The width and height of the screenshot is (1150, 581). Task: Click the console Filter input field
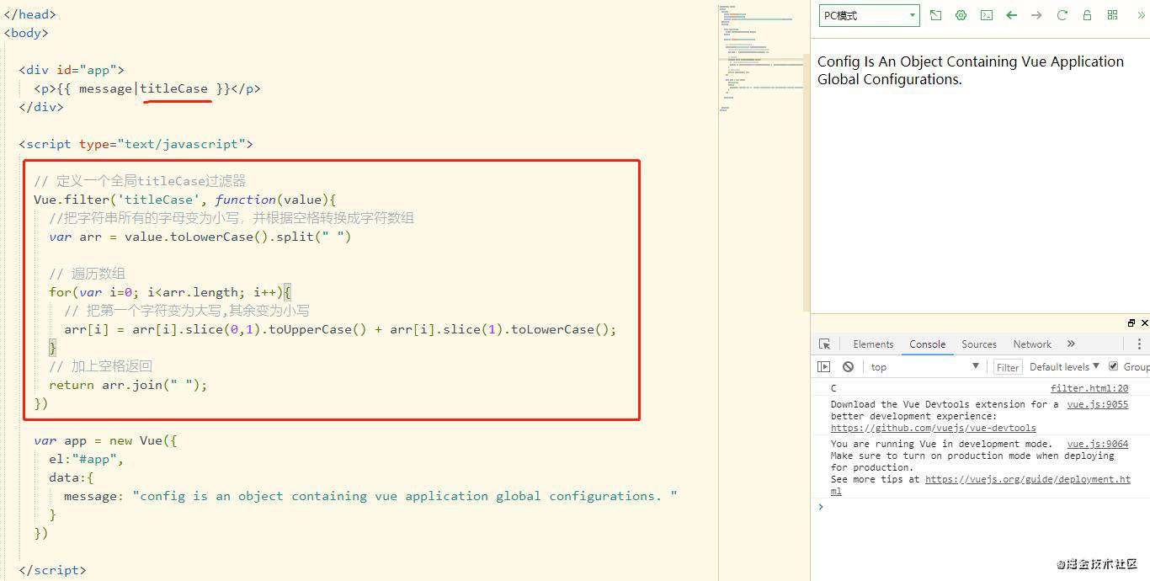(1008, 367)
